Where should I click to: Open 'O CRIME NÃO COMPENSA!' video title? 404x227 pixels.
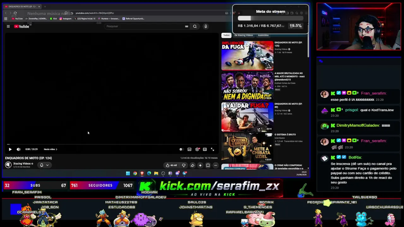coord(288,167)
